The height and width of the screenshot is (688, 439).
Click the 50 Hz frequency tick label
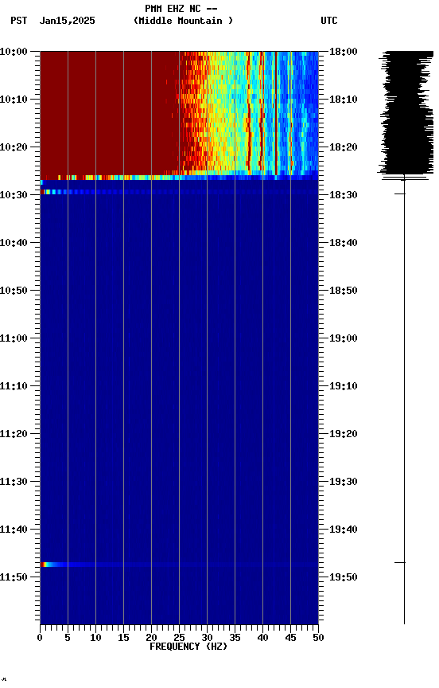tap(318, 638)
